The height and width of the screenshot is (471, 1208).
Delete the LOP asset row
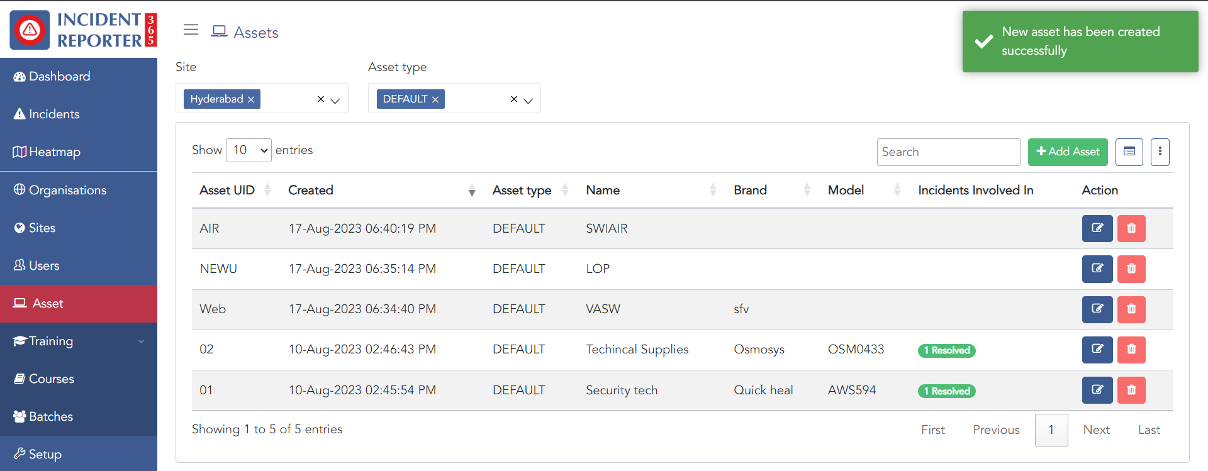(x=1131, y=269)
